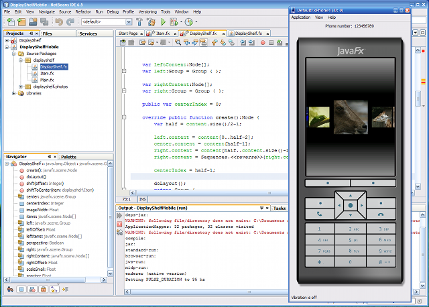Click the Save All toolbar icon

point(44,21)
